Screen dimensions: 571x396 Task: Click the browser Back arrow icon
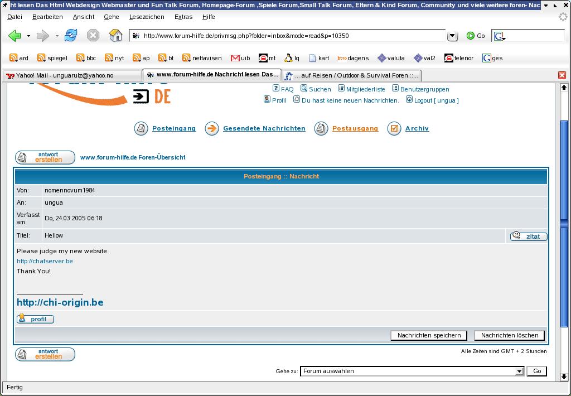(x=14, y=36)
